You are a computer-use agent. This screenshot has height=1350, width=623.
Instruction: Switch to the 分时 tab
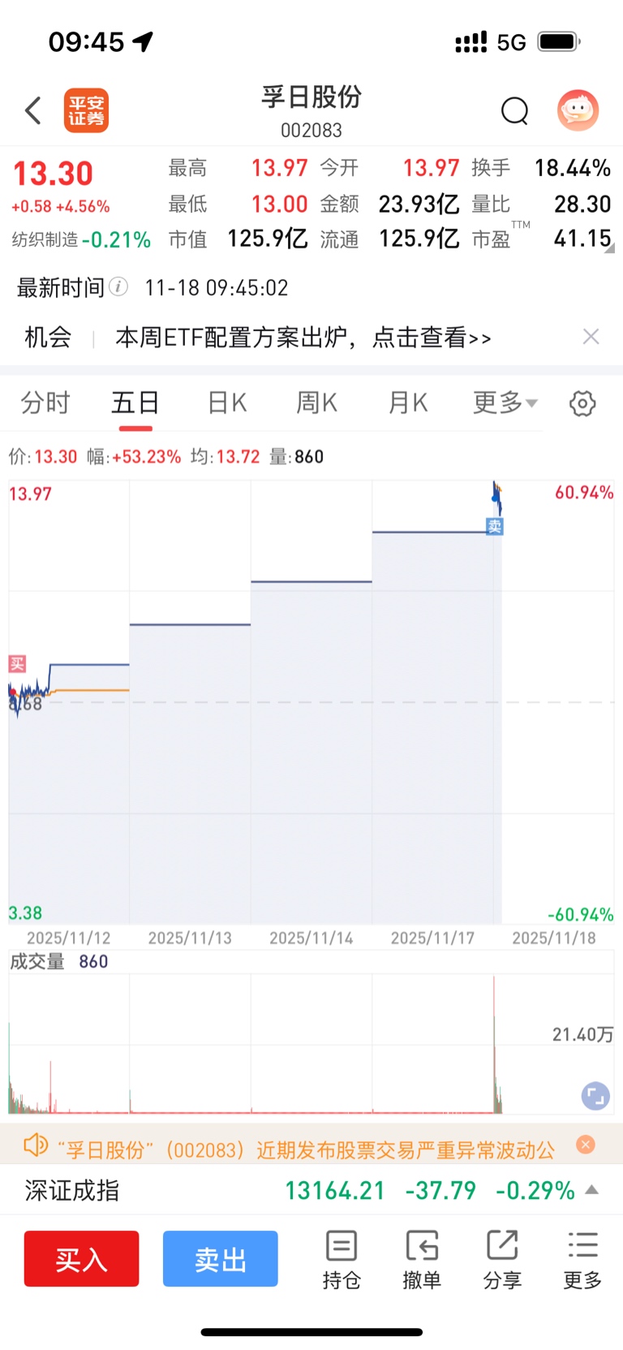click(x=45, y=403)
